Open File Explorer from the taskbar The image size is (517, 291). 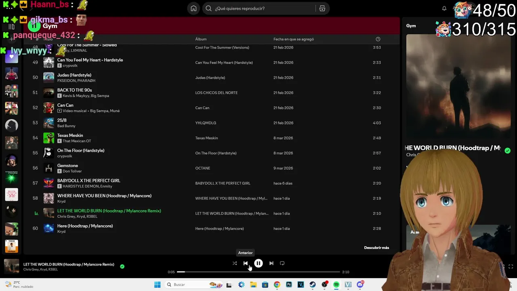253,285
